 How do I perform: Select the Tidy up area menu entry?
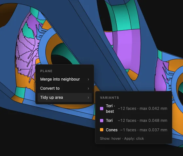point(65,97)
